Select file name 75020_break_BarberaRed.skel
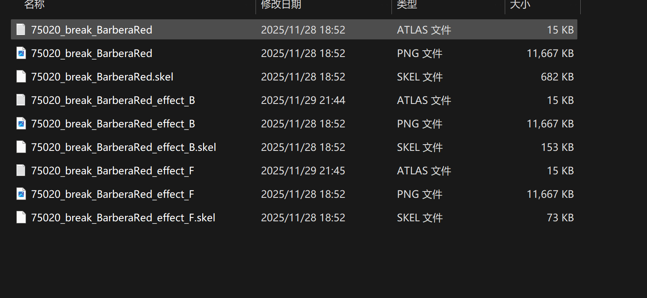This screenshot has height=298, width=647. [x=102, y=77]
